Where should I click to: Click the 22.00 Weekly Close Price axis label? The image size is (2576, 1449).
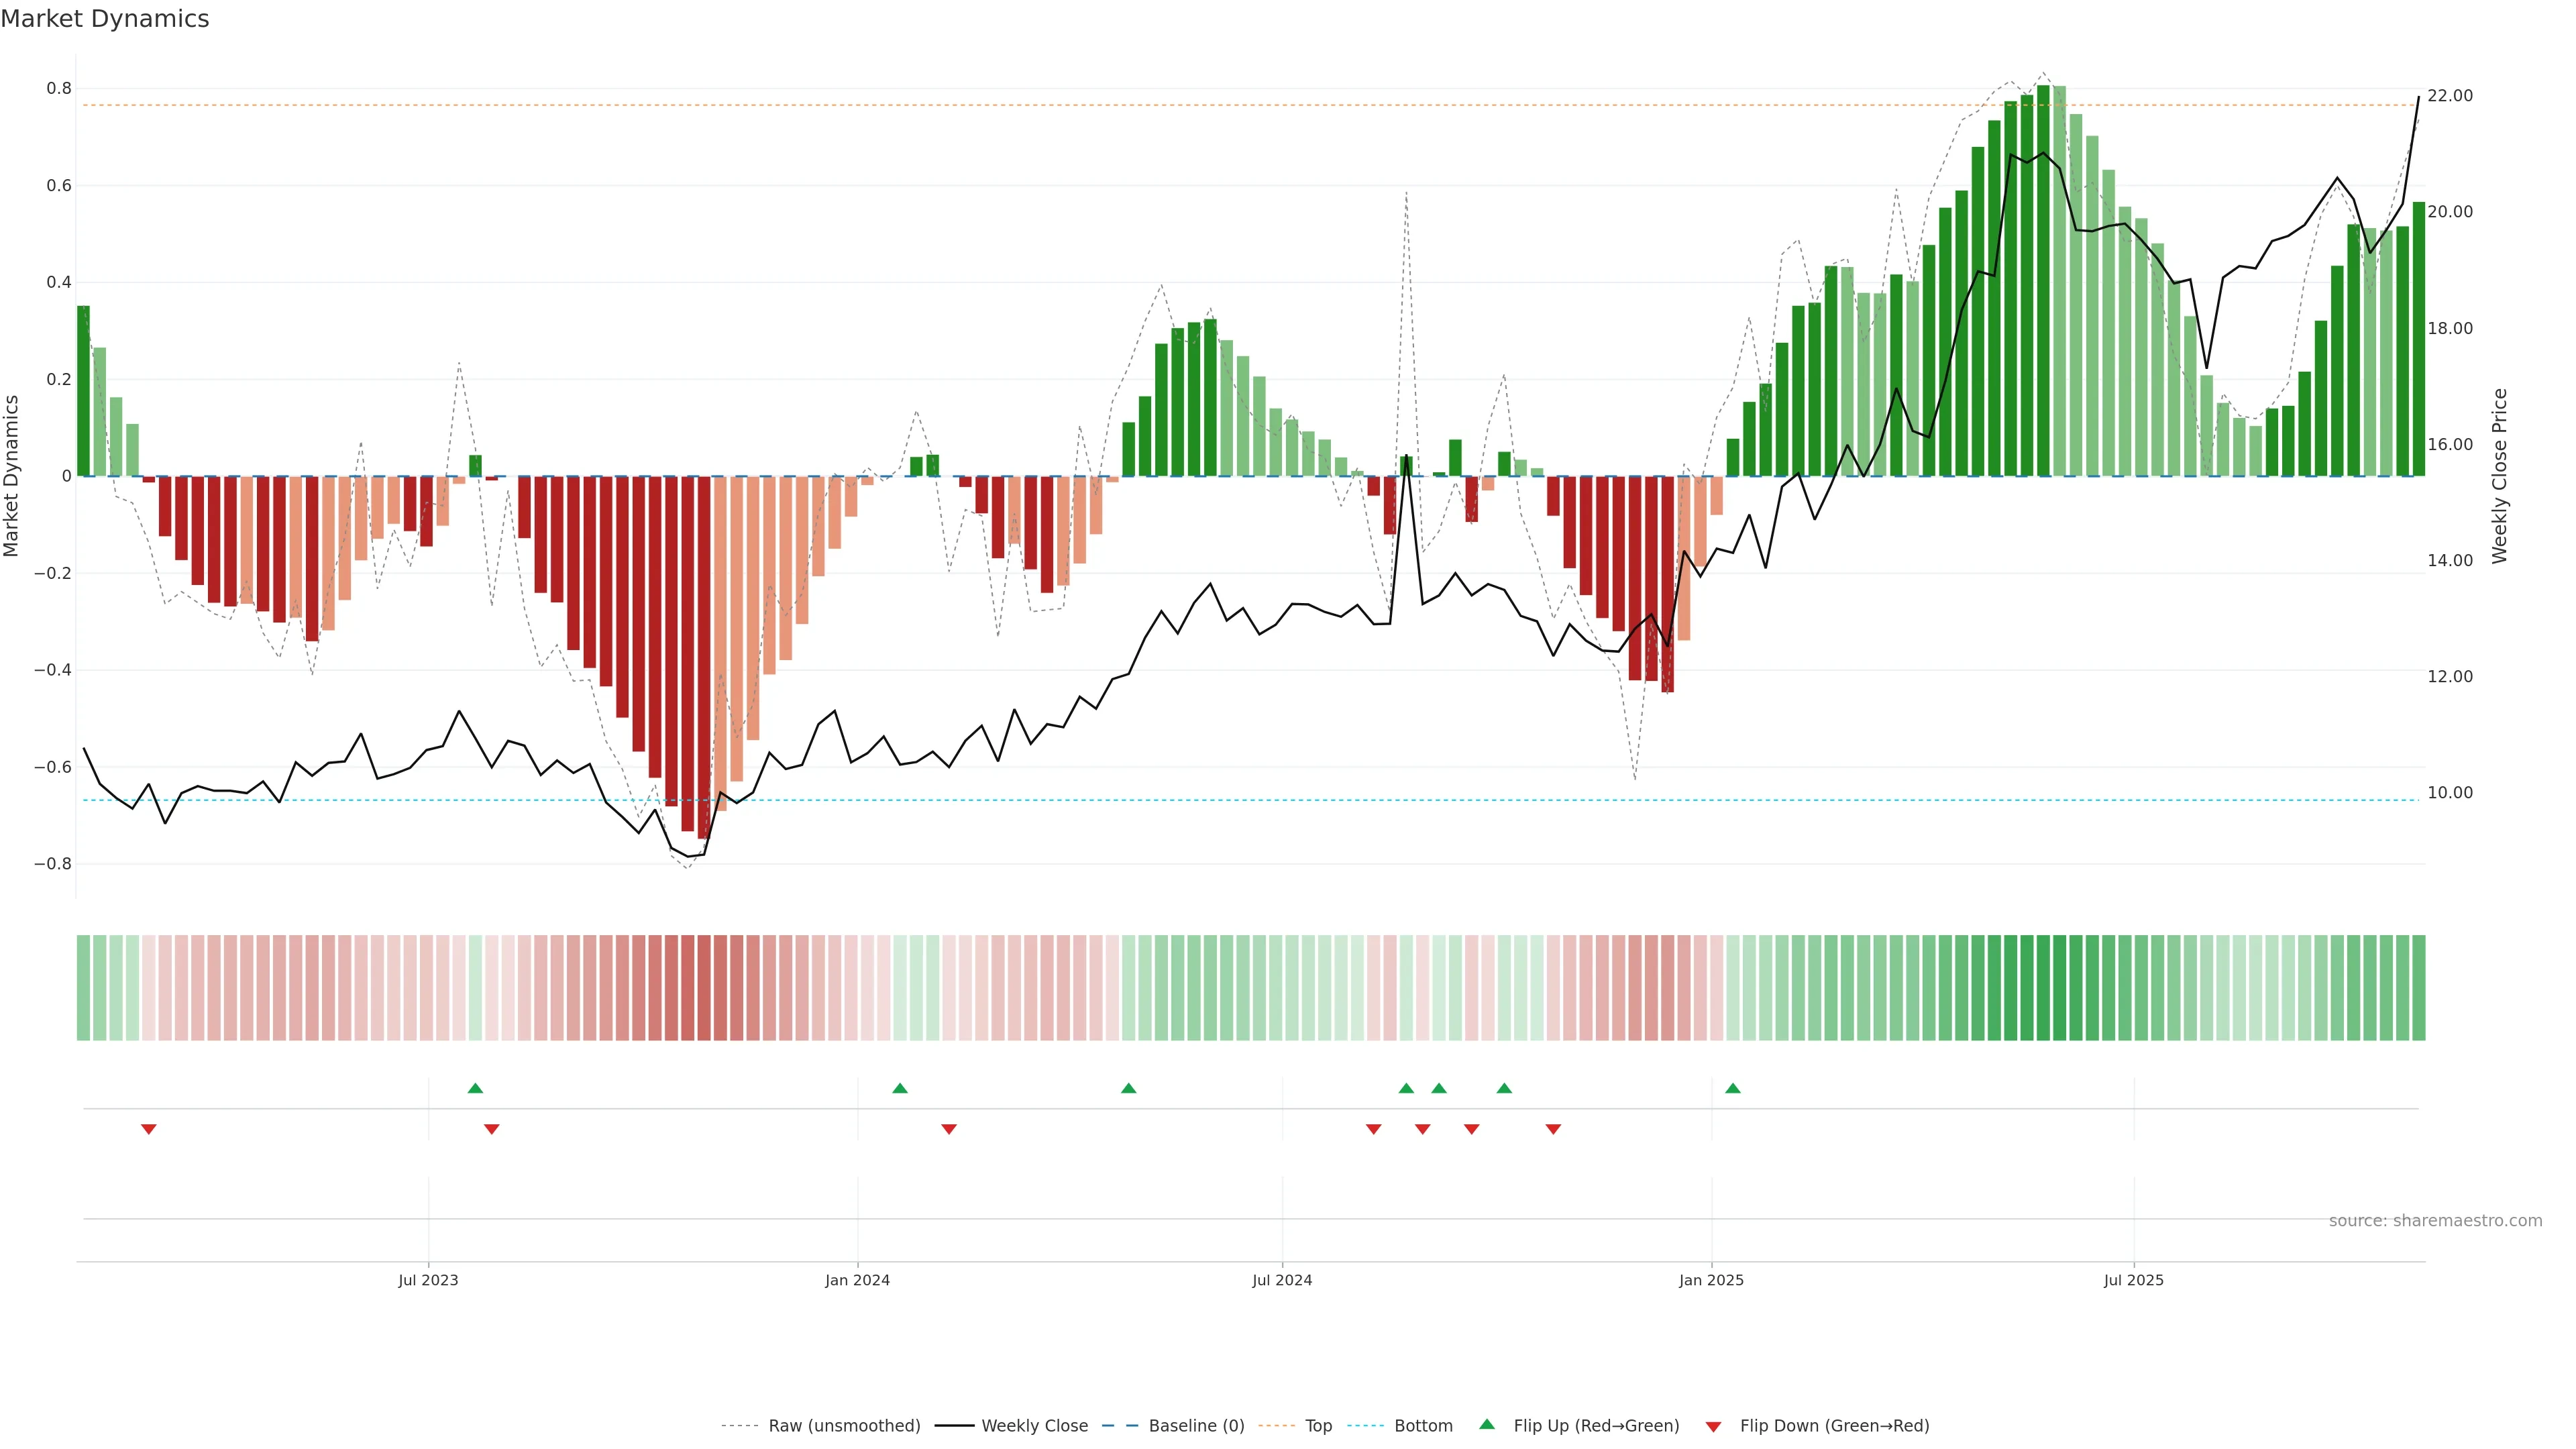(x=2449, y=96)
